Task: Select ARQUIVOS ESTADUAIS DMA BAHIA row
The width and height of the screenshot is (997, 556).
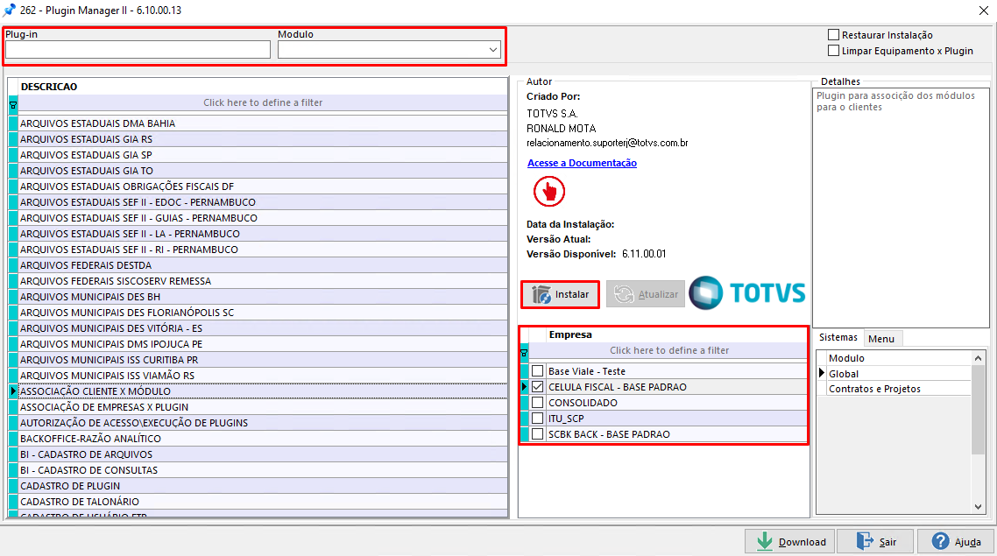Action: point(263,123)
